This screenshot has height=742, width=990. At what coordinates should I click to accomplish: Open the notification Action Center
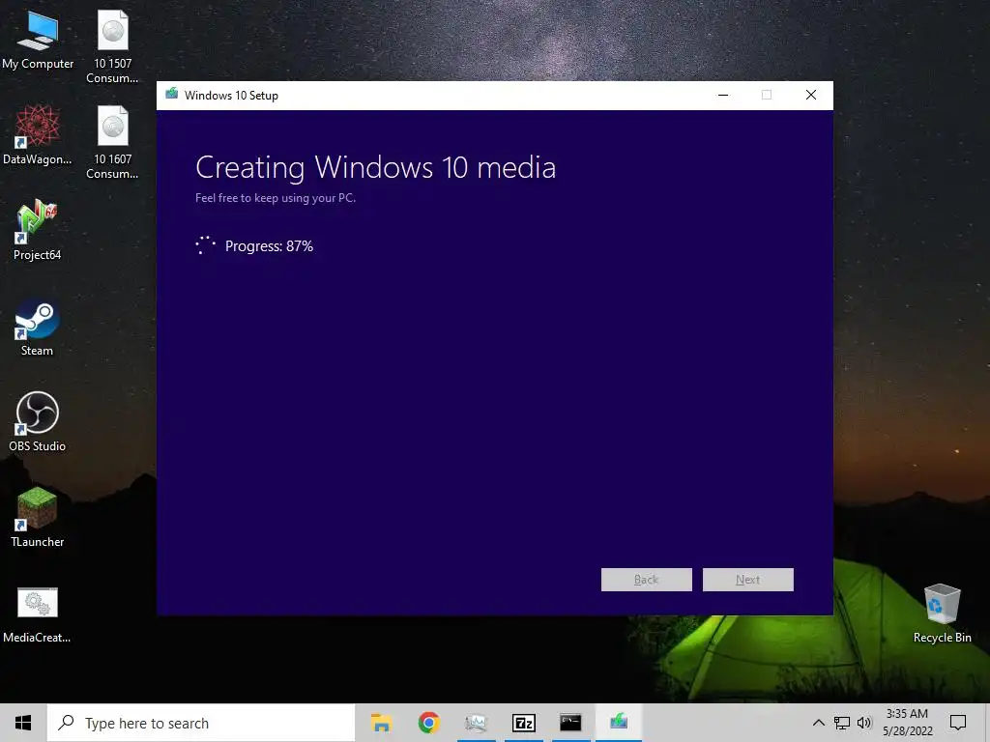(x=958, y=723)
